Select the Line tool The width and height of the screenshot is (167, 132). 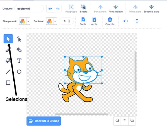click(8, 72)
